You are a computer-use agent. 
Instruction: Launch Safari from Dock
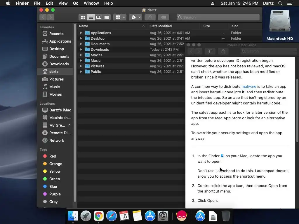[111, 216]
